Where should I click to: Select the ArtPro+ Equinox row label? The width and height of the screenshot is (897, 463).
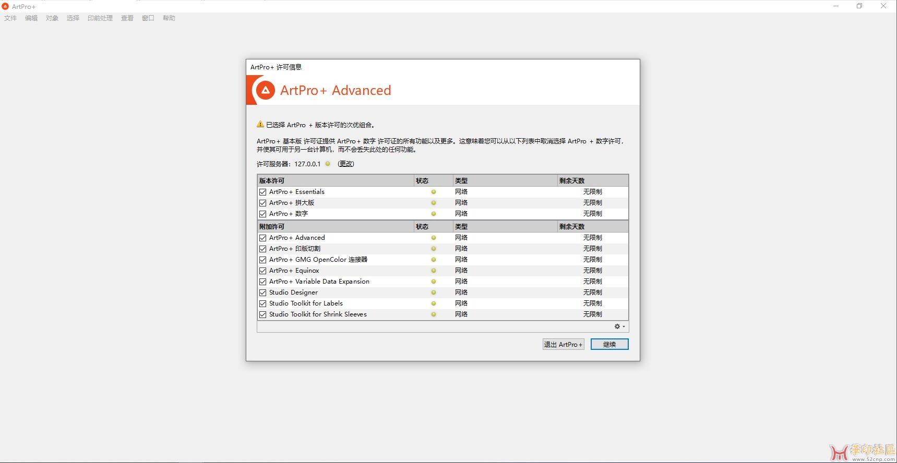pyautogui.click(x=294, y=271)
